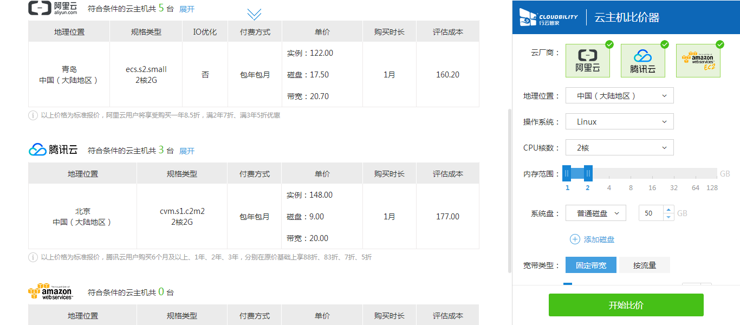Expand the Aliyun results with 展开
Screen dimensions: 740x325
pos(187,9)
